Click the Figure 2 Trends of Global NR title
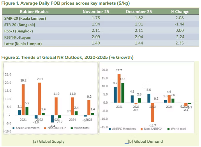 click(x=67, y=57)
